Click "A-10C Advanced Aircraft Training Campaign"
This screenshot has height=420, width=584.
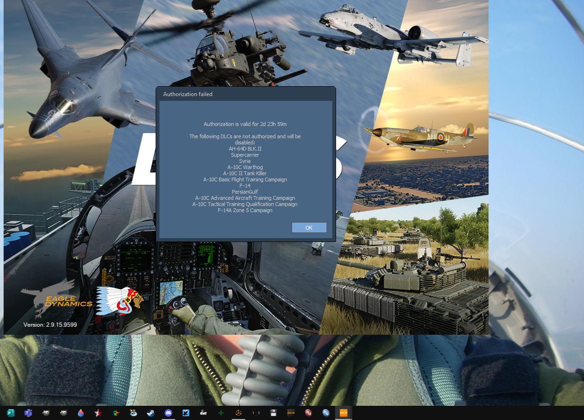tap(245, 198)
